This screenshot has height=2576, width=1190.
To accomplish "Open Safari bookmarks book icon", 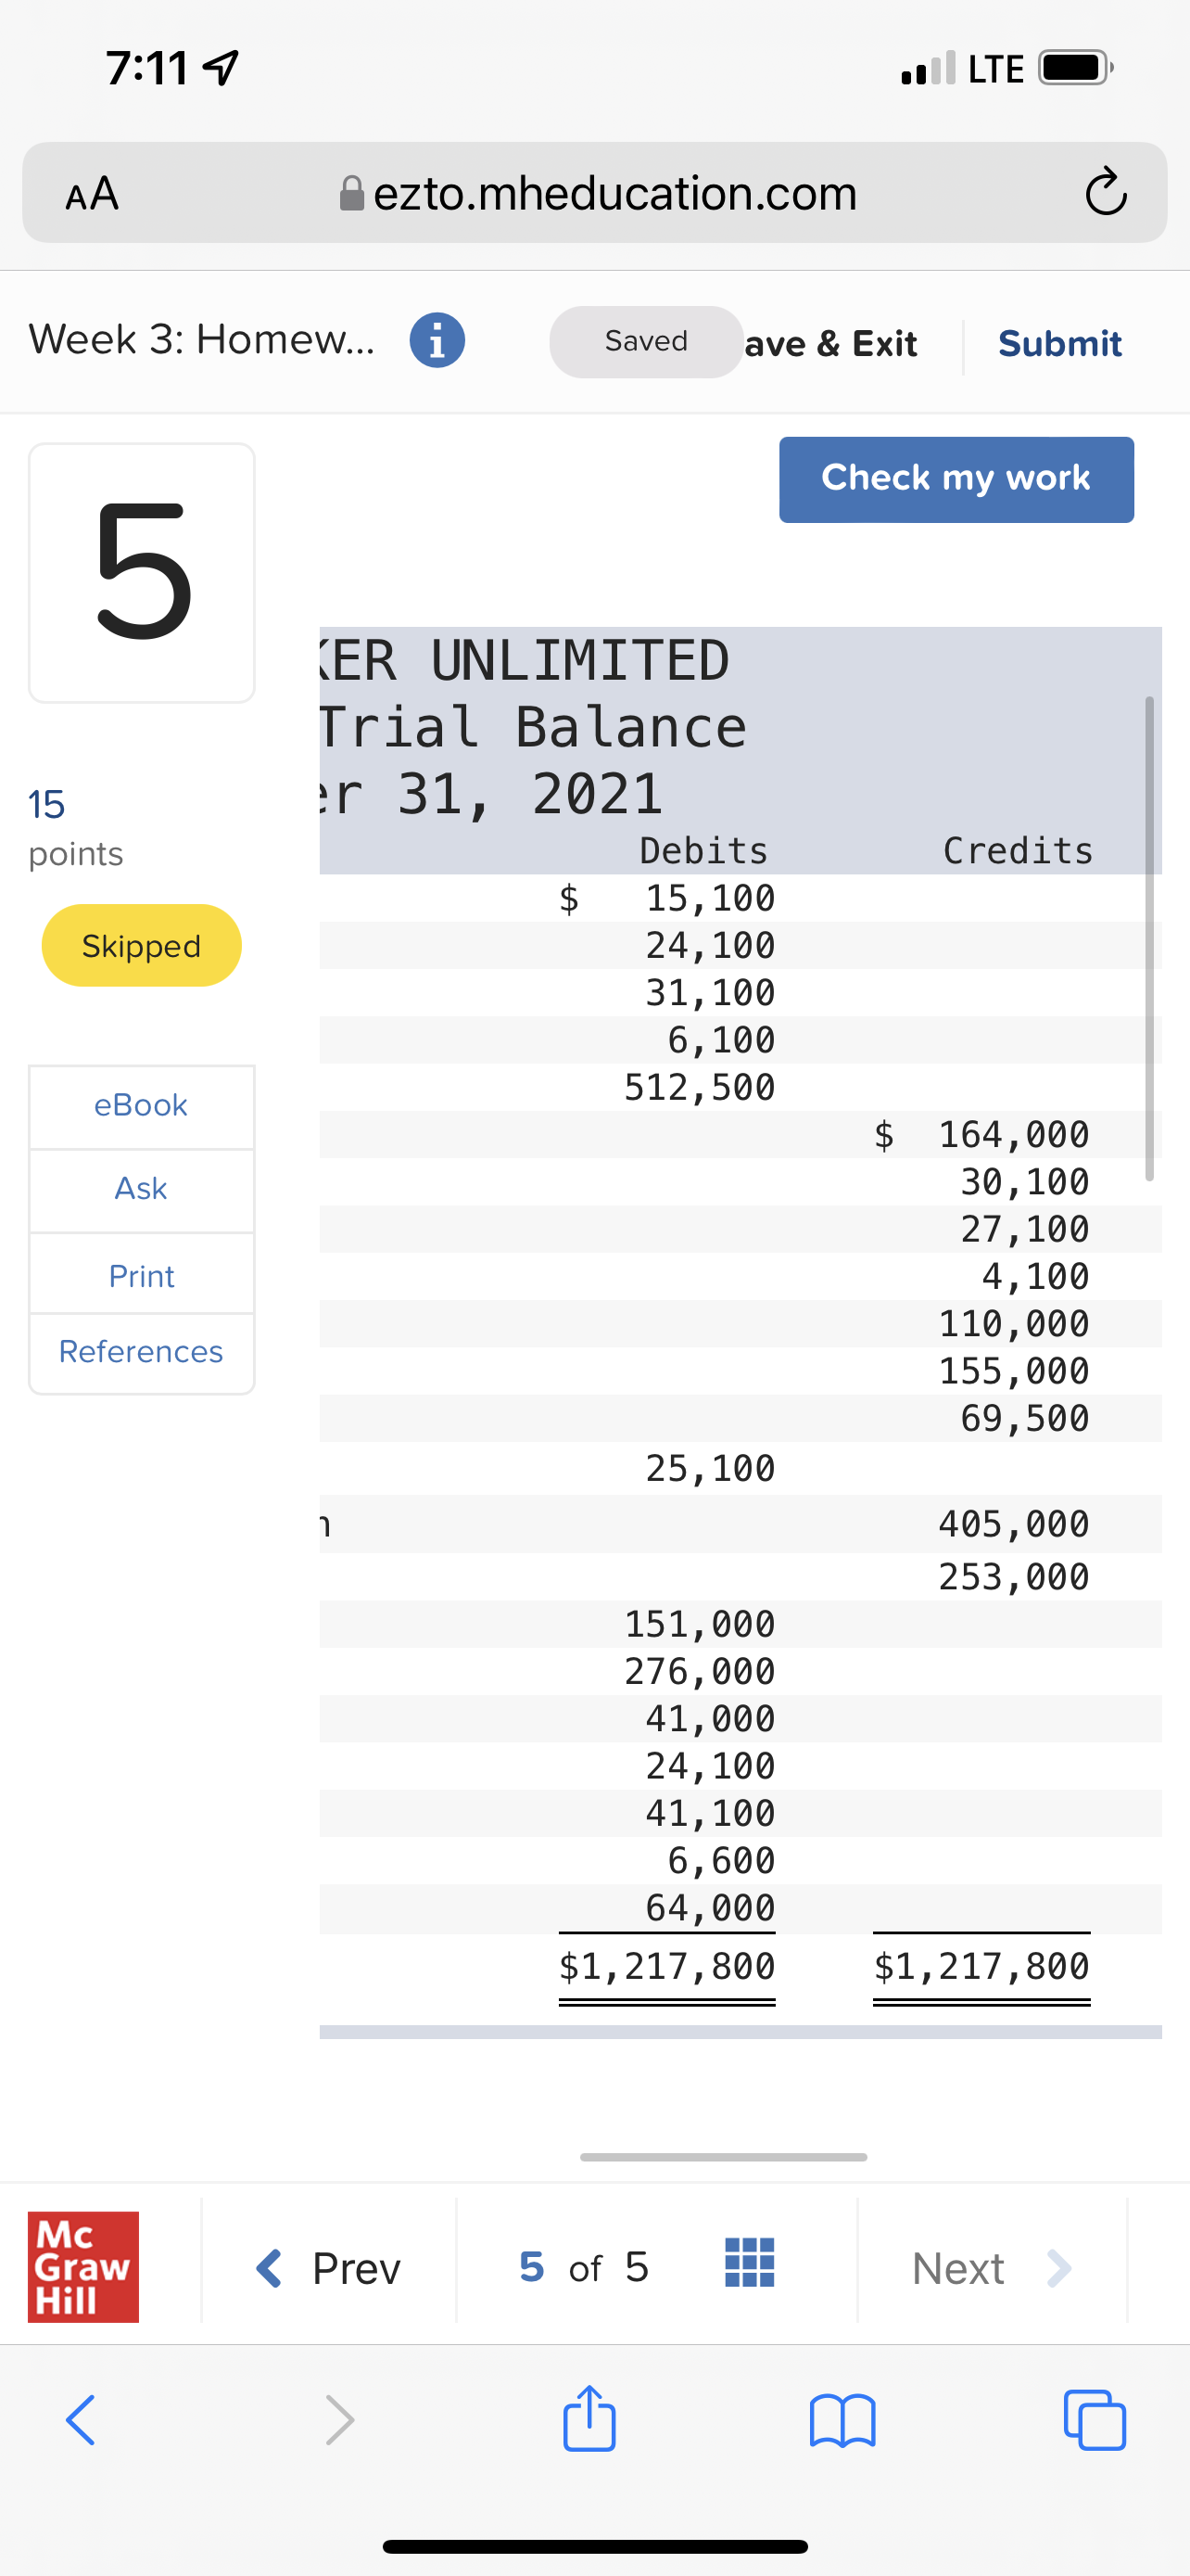I will tap(842, 2419).
